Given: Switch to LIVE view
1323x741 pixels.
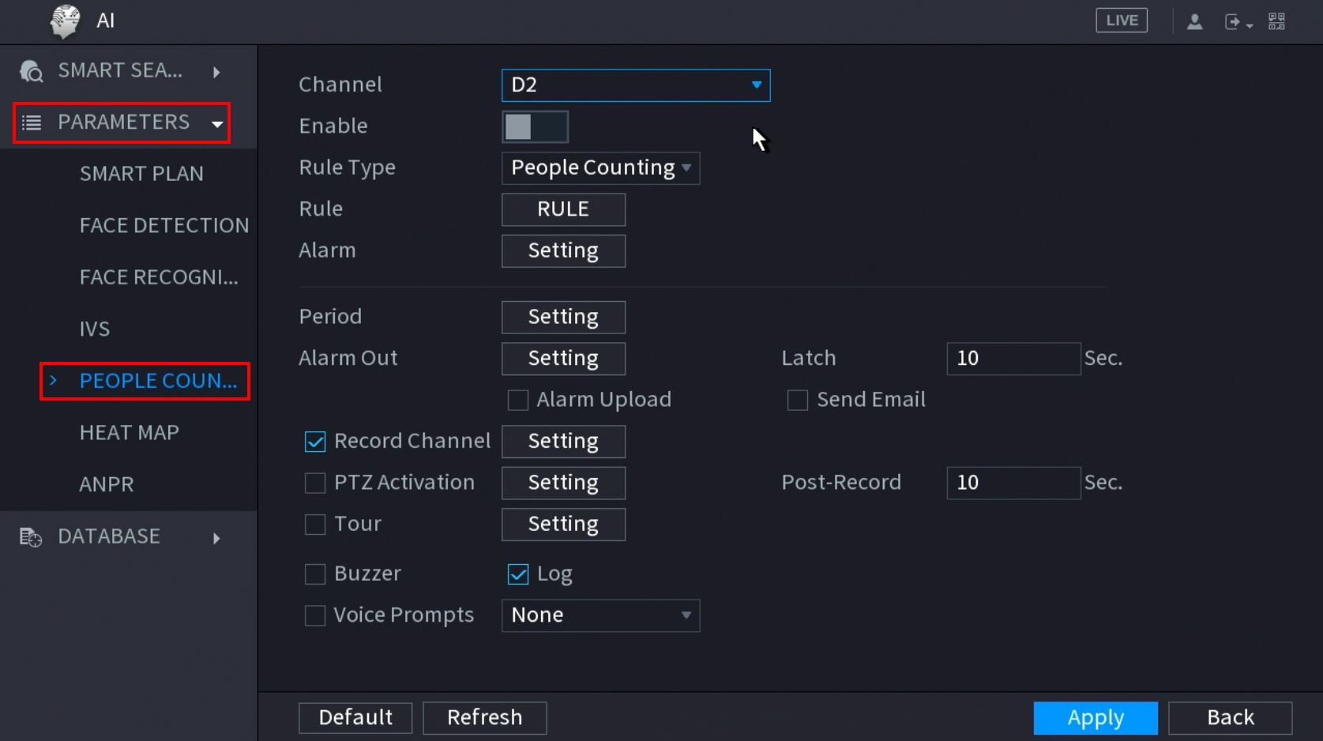Looking at the screenshot, I should point(1121,21).
